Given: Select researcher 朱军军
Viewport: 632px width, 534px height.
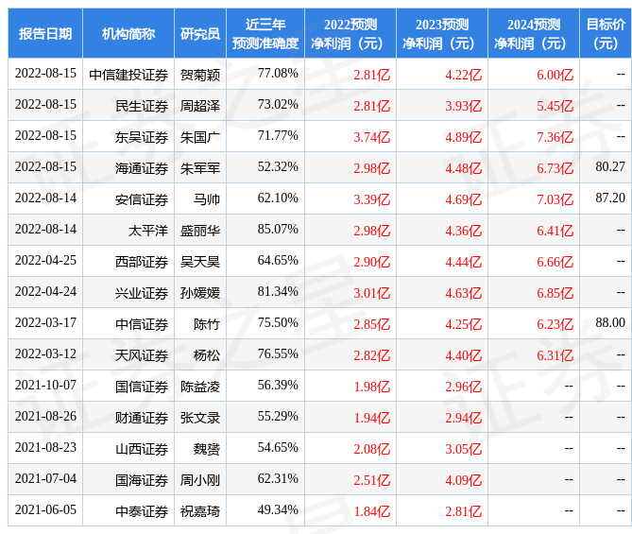Looking at the screenshot, I should pos(200,168).
